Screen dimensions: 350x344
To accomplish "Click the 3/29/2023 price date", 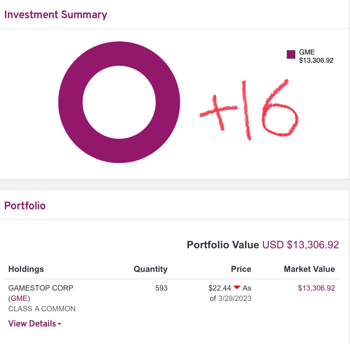I will click(x=234, y=298).
